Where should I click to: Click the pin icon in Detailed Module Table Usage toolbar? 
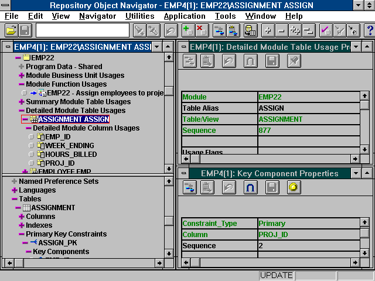click(294, 60)
